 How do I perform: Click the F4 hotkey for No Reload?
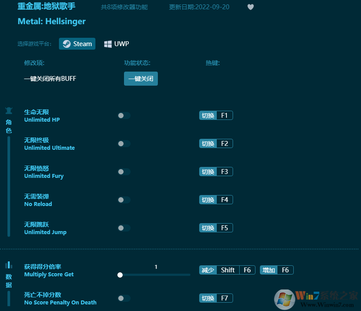(x=216, y=200)
